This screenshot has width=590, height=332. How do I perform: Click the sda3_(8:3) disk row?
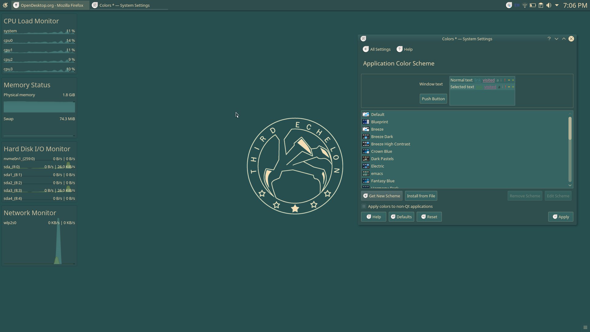click(39, 191)
